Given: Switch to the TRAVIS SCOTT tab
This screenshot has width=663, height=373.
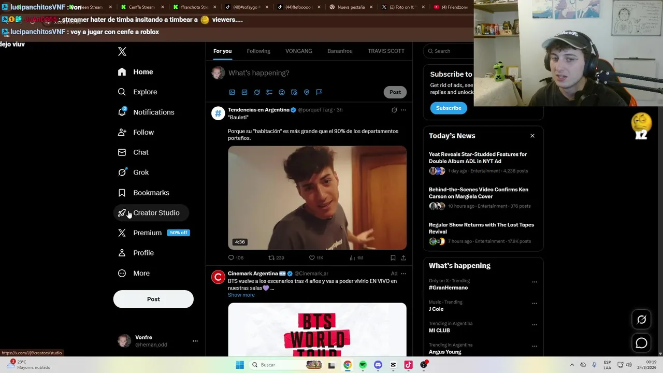Looking at the screenshot, I should pyautogui.click(x=386, y=51).
